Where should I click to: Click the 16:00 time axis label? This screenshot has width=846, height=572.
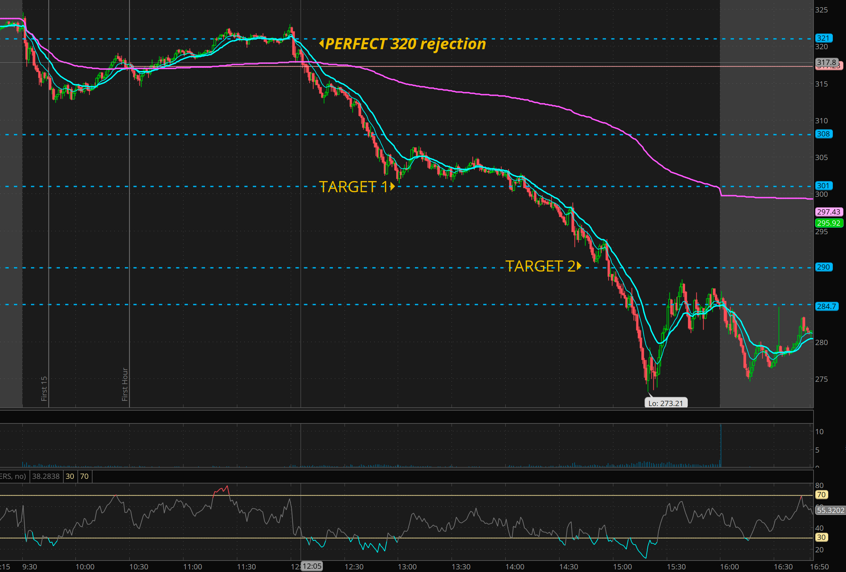click(729, 567)
